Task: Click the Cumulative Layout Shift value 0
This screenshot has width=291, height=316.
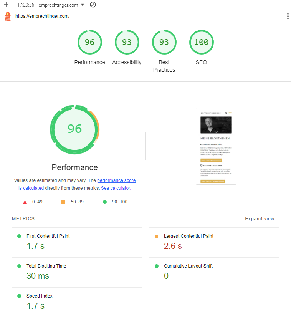Action: [166, 276]
